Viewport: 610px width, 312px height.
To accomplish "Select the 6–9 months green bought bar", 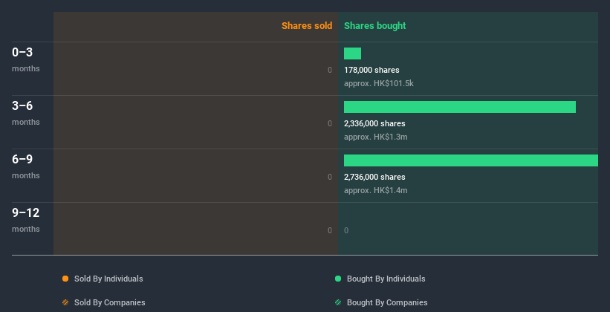I will pos(471,160).
